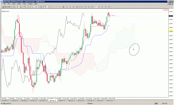
Task: Switch to the USDCAD,H1 chart tab
Action: (x=91, y=101)
